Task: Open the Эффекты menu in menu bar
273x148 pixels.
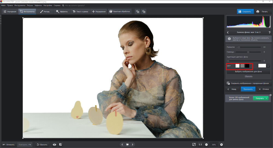Action: pos(38,5)
